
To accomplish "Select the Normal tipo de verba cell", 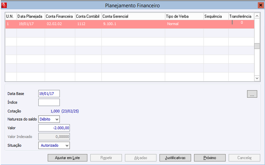I will click(184, 24).
